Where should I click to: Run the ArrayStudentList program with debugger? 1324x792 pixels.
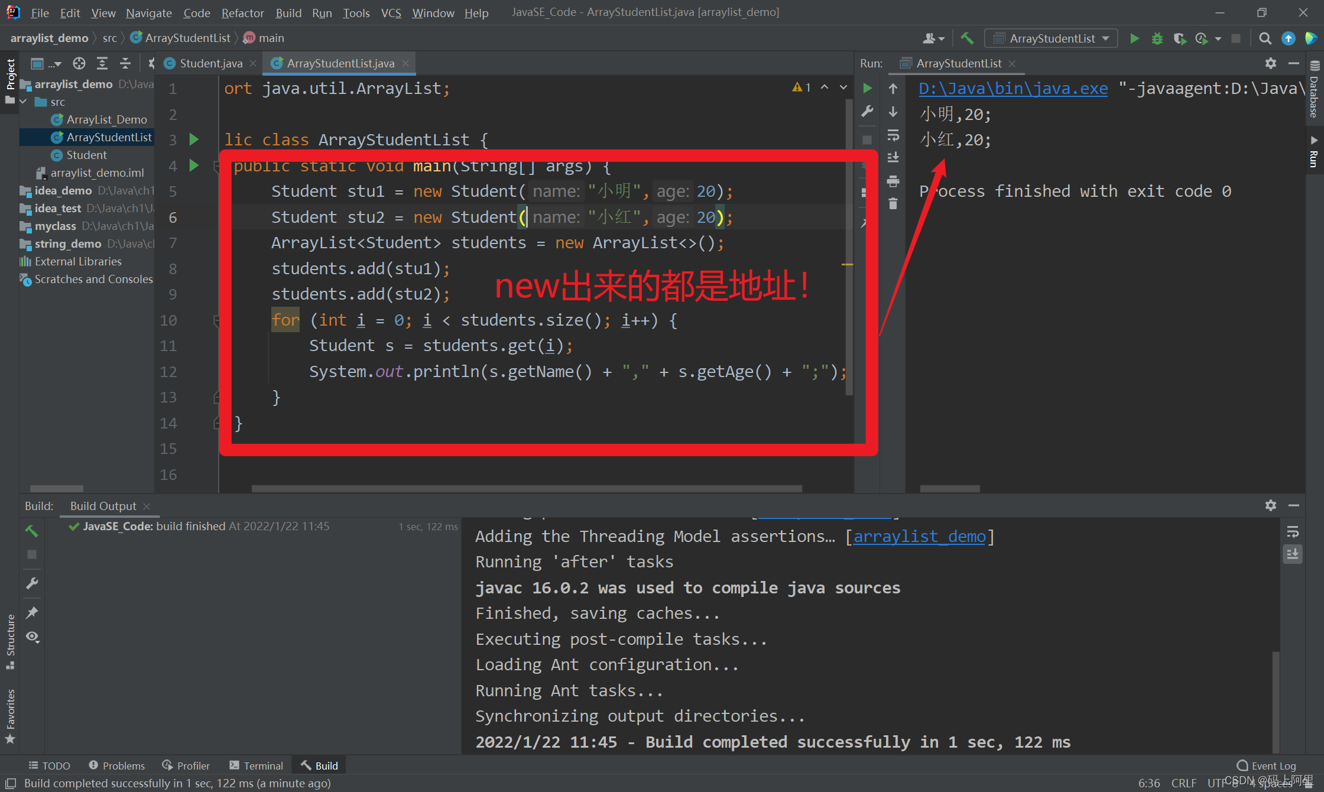point(1157,38)
